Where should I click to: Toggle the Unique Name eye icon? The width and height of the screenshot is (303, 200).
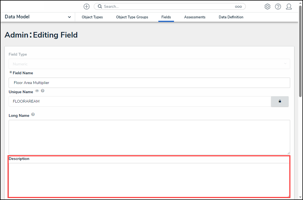(x=37, y=91)
